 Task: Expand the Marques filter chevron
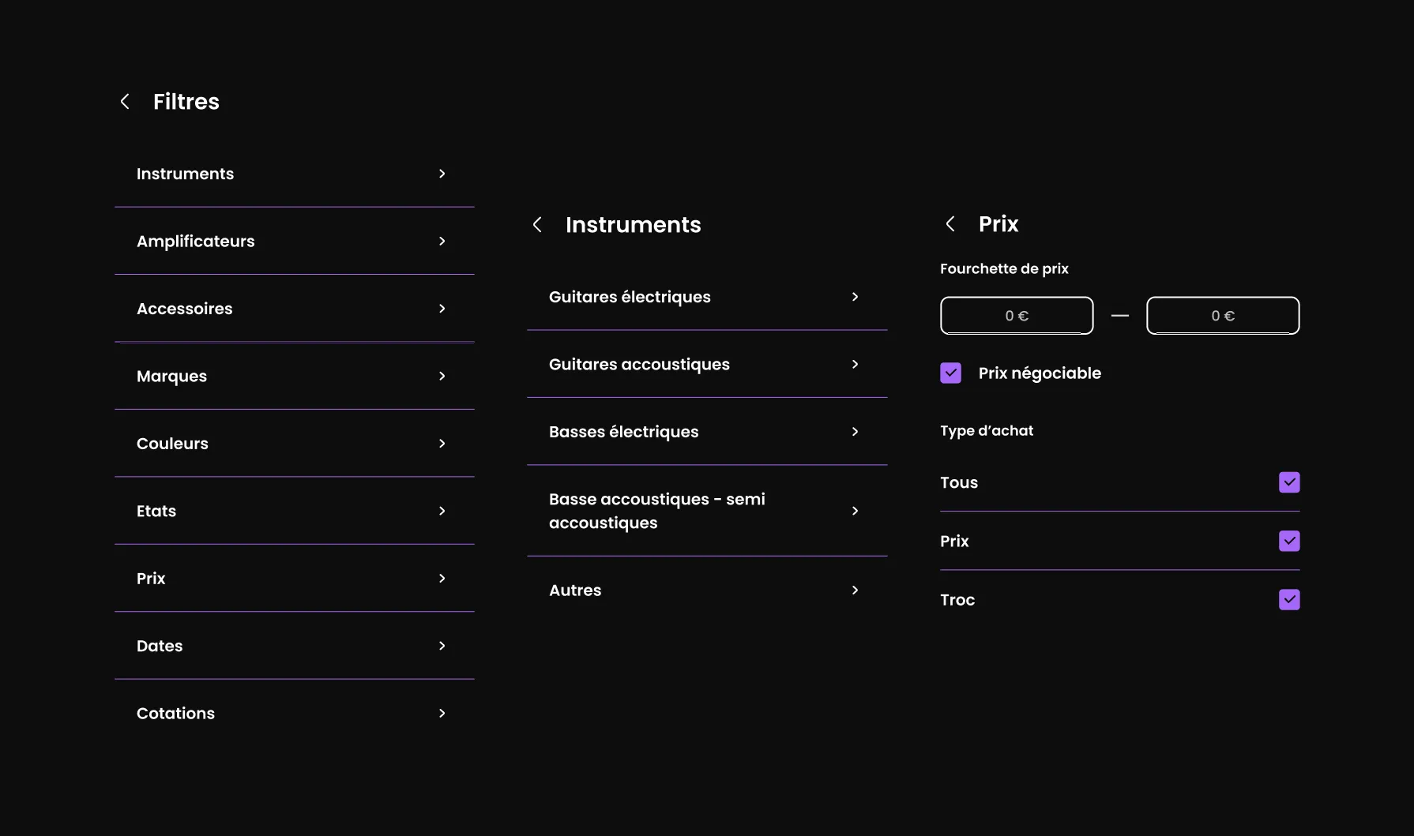442,377
